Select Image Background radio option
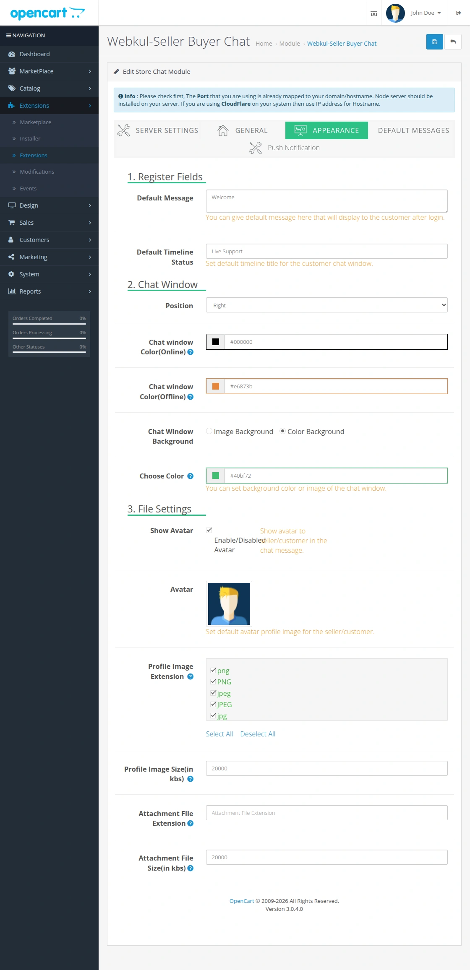 pyautogui.click(x=209, y=431)
